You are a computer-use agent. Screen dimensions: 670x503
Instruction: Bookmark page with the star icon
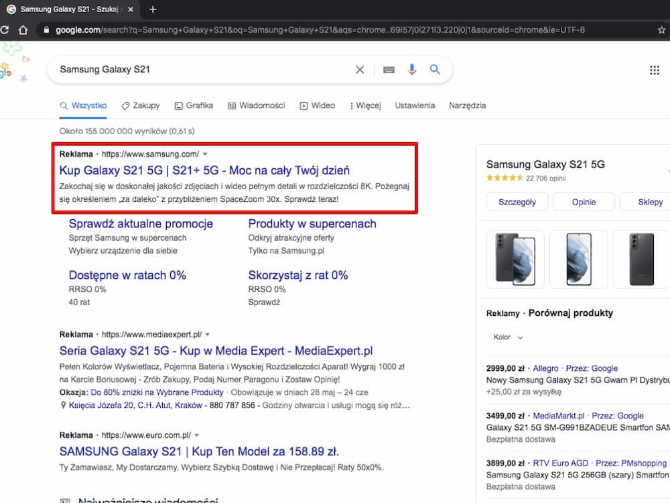click(x=661, y=30)
